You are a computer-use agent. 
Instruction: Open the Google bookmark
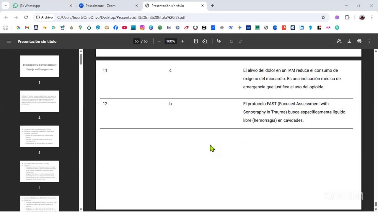(18, 28)
